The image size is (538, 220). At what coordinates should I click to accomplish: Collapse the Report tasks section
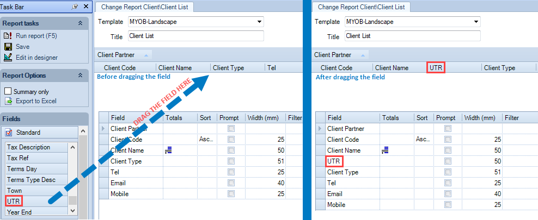(80, 23)
